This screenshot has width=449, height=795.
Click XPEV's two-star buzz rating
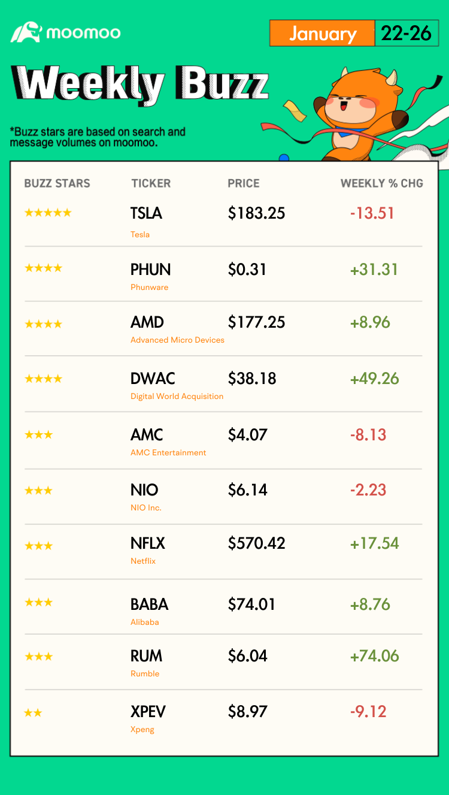(33, 712)
